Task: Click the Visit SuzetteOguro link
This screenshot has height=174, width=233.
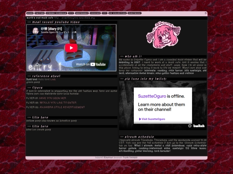Action: click(152, 119)
